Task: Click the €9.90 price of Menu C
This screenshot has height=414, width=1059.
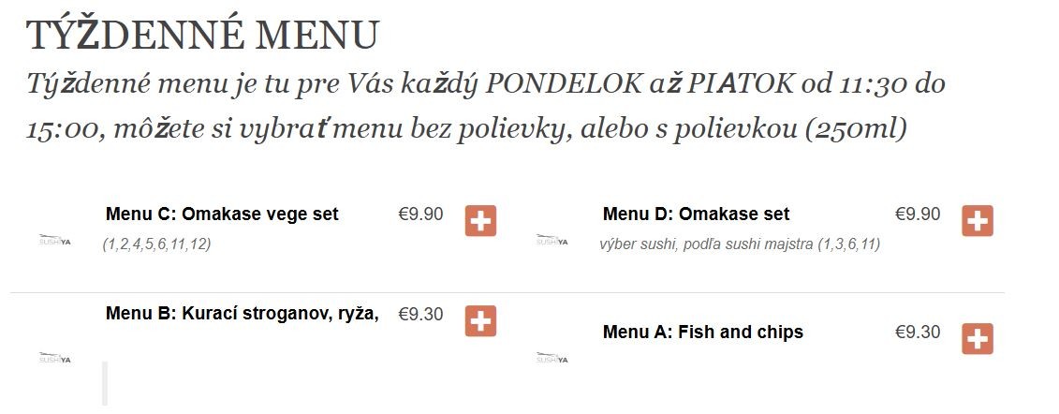Action: 420,214
